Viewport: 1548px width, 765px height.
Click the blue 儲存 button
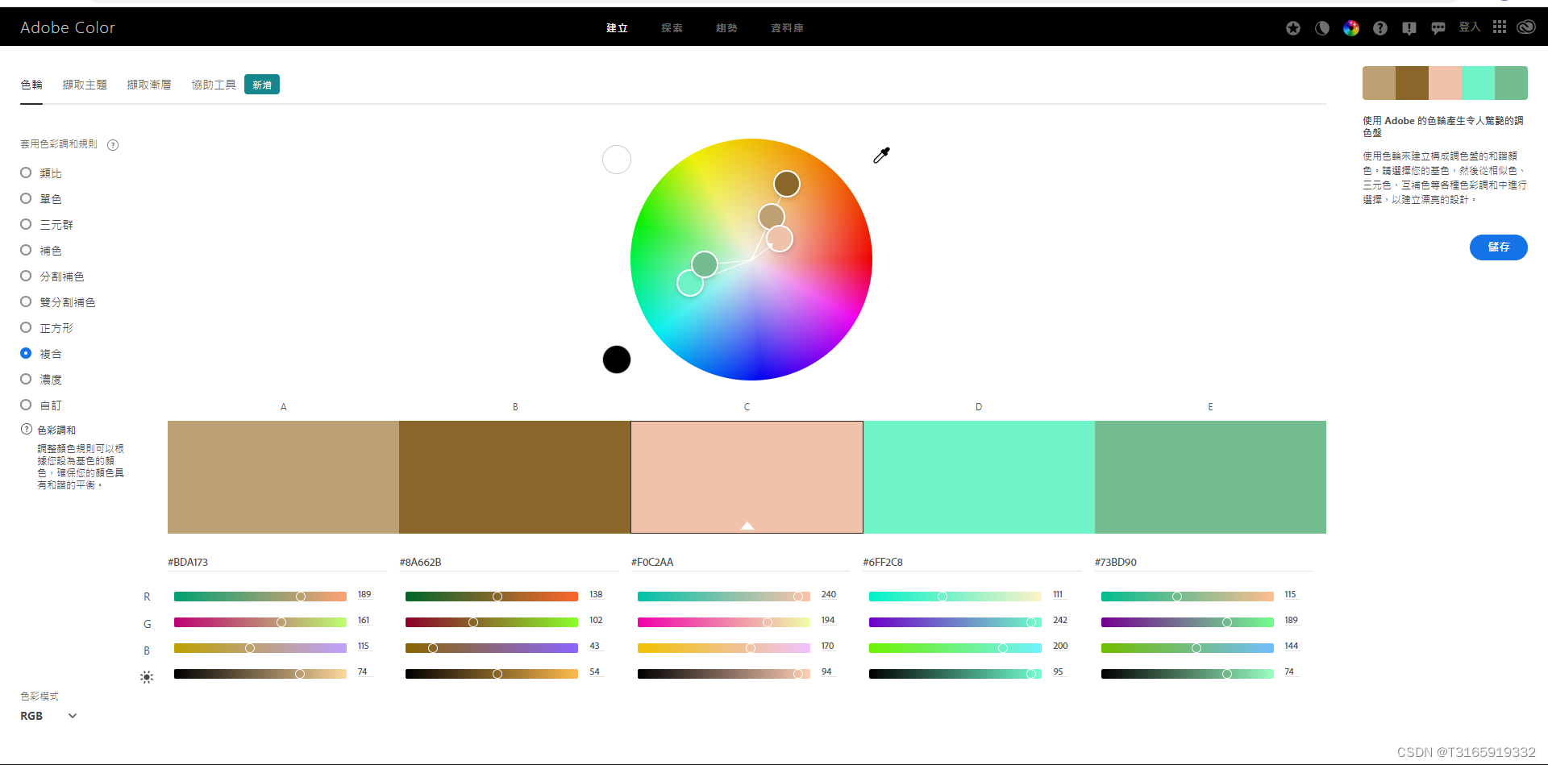pos(1499,247)
